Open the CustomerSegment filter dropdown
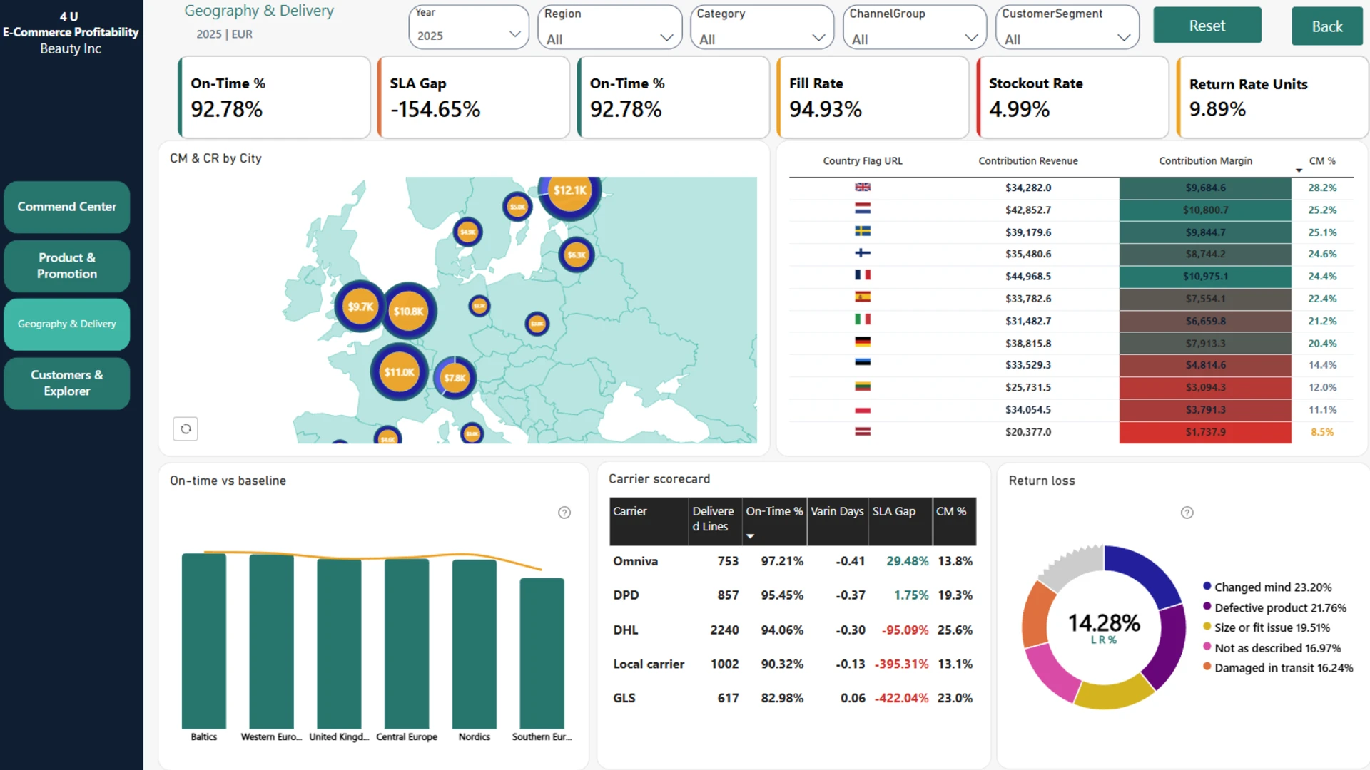The image size is (1370, 770). coord(1067,27)
